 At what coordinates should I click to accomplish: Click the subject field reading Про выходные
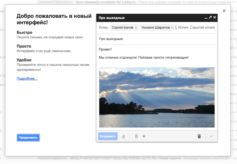[x=156, y=39]
